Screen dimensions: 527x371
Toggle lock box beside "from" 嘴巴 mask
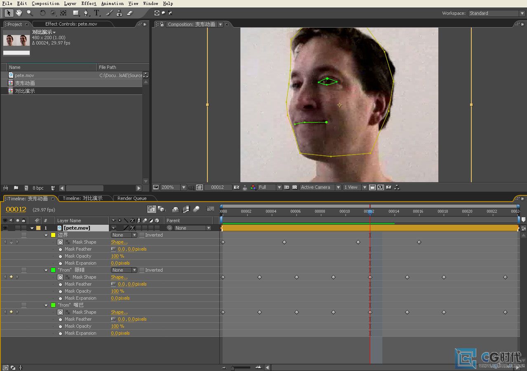coord(24,305)
